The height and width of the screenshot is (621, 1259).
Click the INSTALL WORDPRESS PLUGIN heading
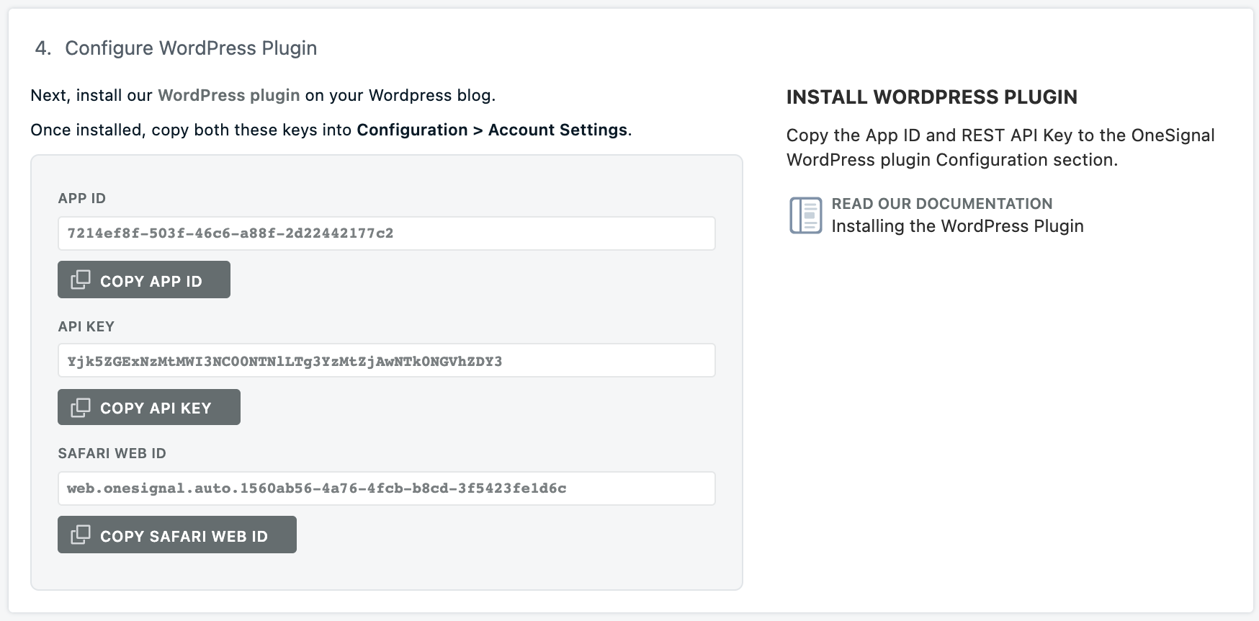click(931, 97)
